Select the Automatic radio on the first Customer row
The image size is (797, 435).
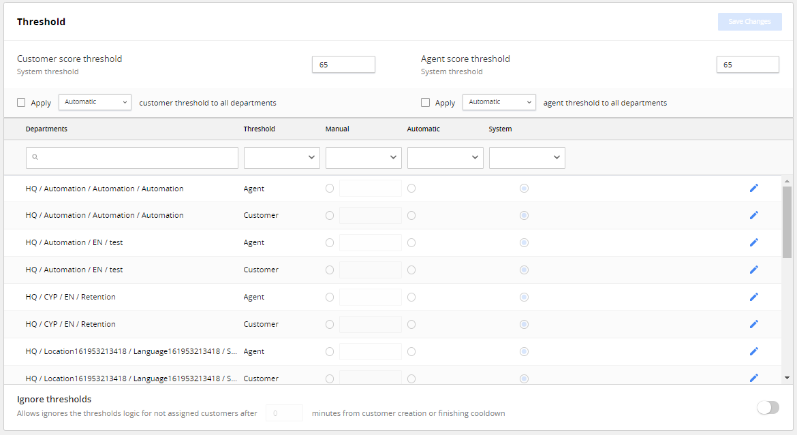tap(411, 215)
